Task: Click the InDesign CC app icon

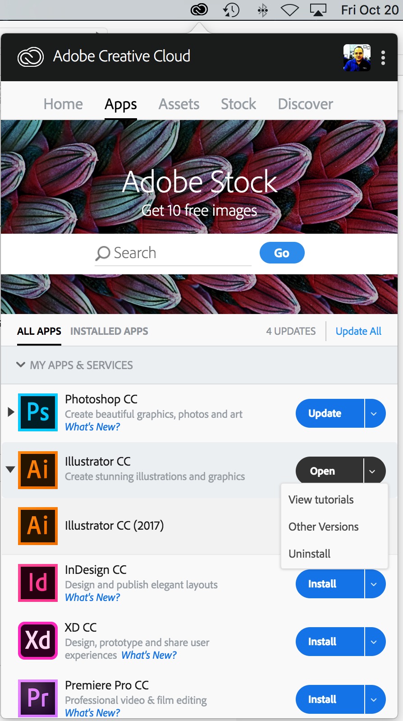Action: [38, 583]
